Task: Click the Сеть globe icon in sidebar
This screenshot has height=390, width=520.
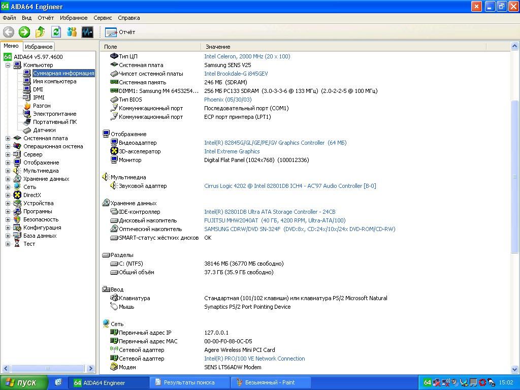Action: 17,187
